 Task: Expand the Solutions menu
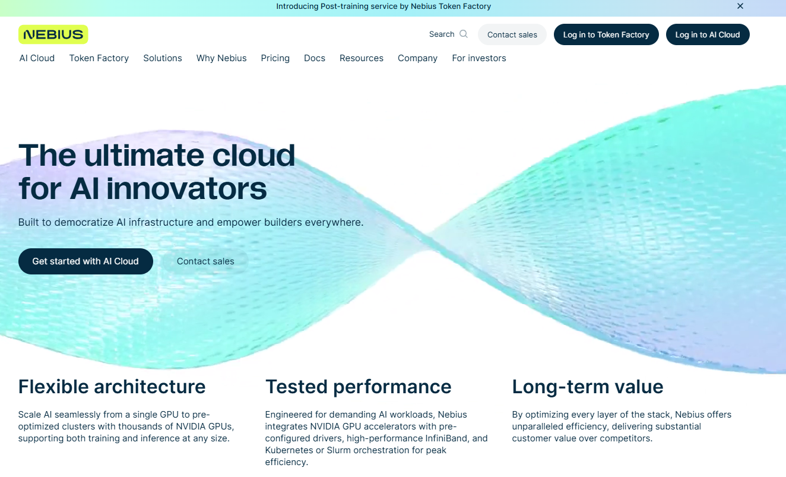point(162,58)
